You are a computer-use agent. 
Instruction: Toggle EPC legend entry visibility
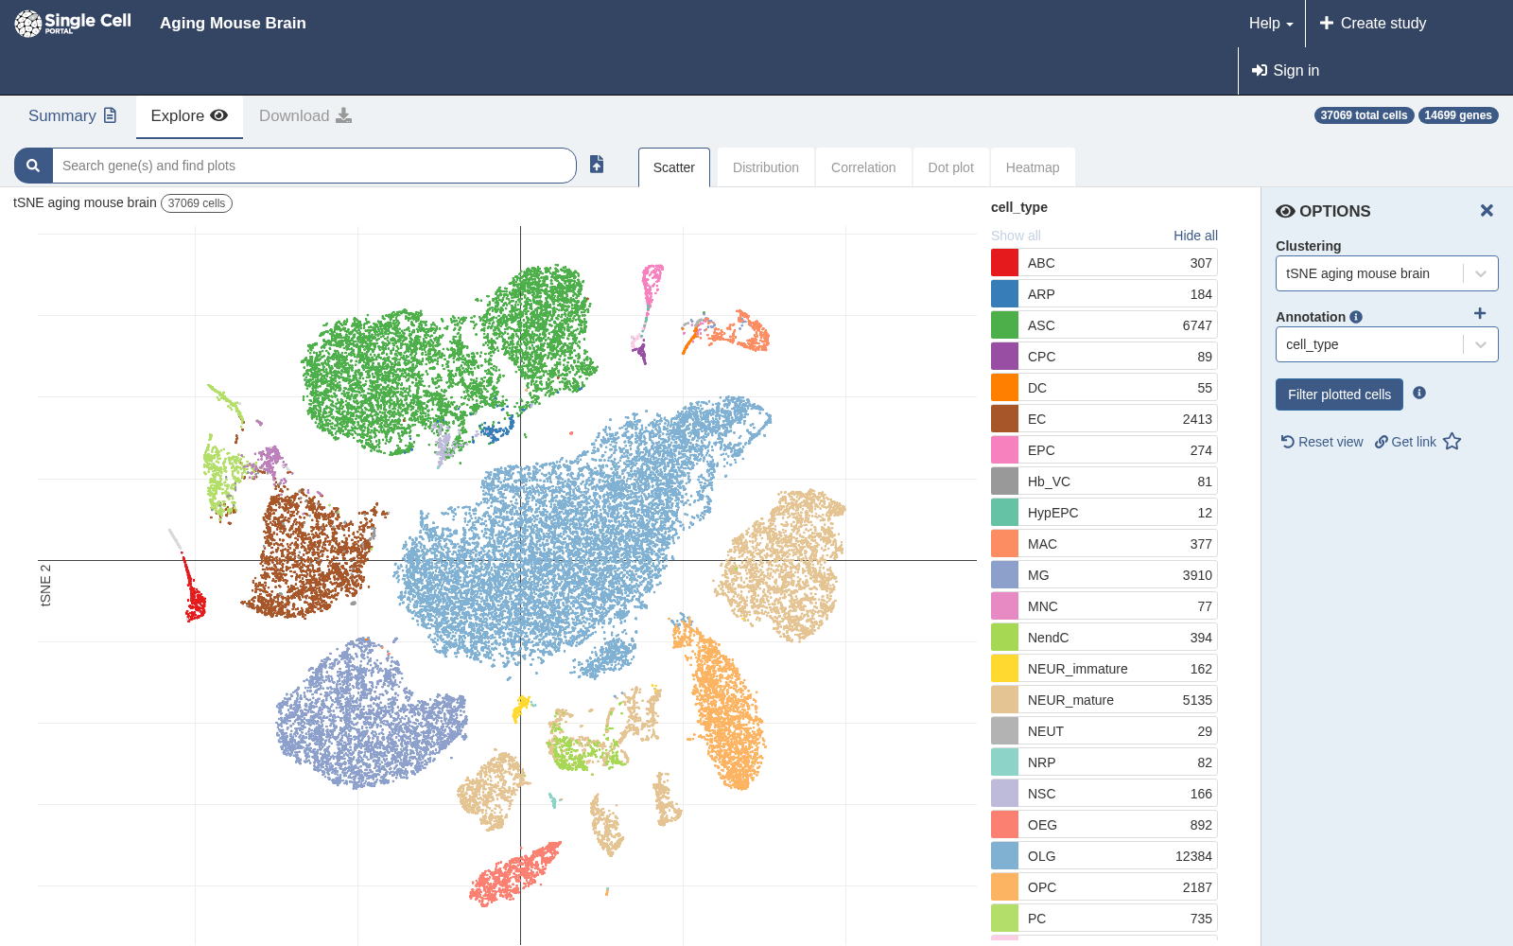[x=1104, y=450]
